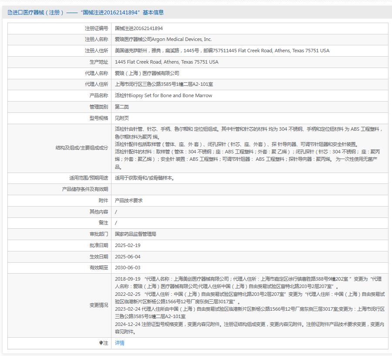Click the 见附页 model specification value
392x356 pixels.
pyautogui.click(x=122, y=118)
